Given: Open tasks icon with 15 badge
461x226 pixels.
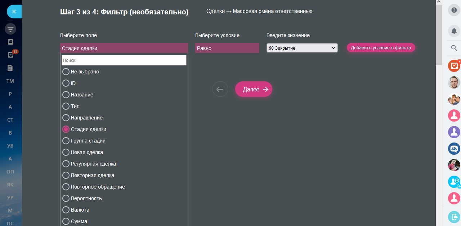Looking at the screenshot, I should (x=10, y=55).
